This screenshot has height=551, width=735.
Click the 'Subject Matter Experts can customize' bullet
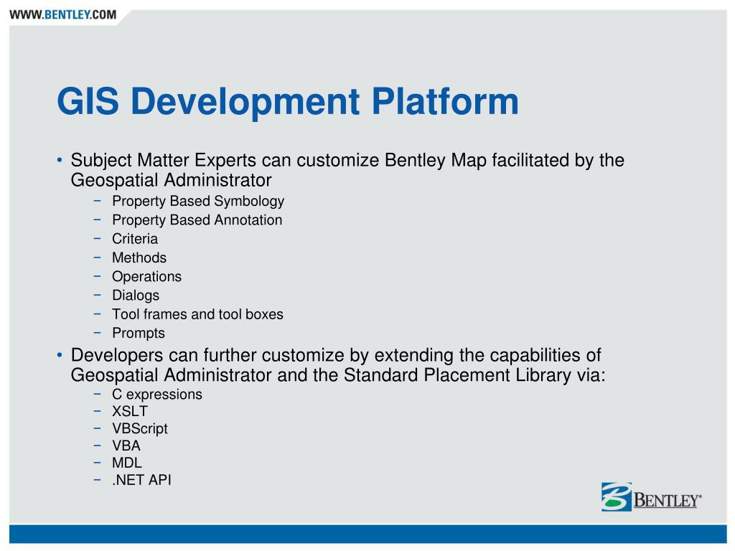[x=347, y=170]
